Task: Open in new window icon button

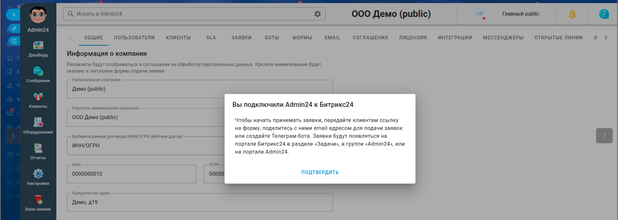Action: point(14,41)
